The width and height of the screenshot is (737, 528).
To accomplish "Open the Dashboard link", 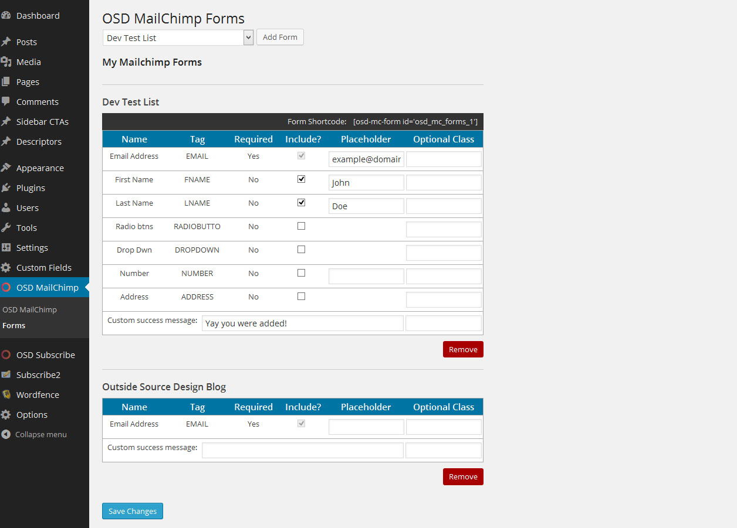I will click(x=38, y=16).
